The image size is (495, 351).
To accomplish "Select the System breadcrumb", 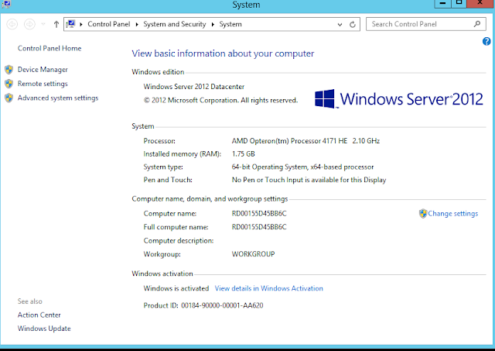I will pos(230,24).
